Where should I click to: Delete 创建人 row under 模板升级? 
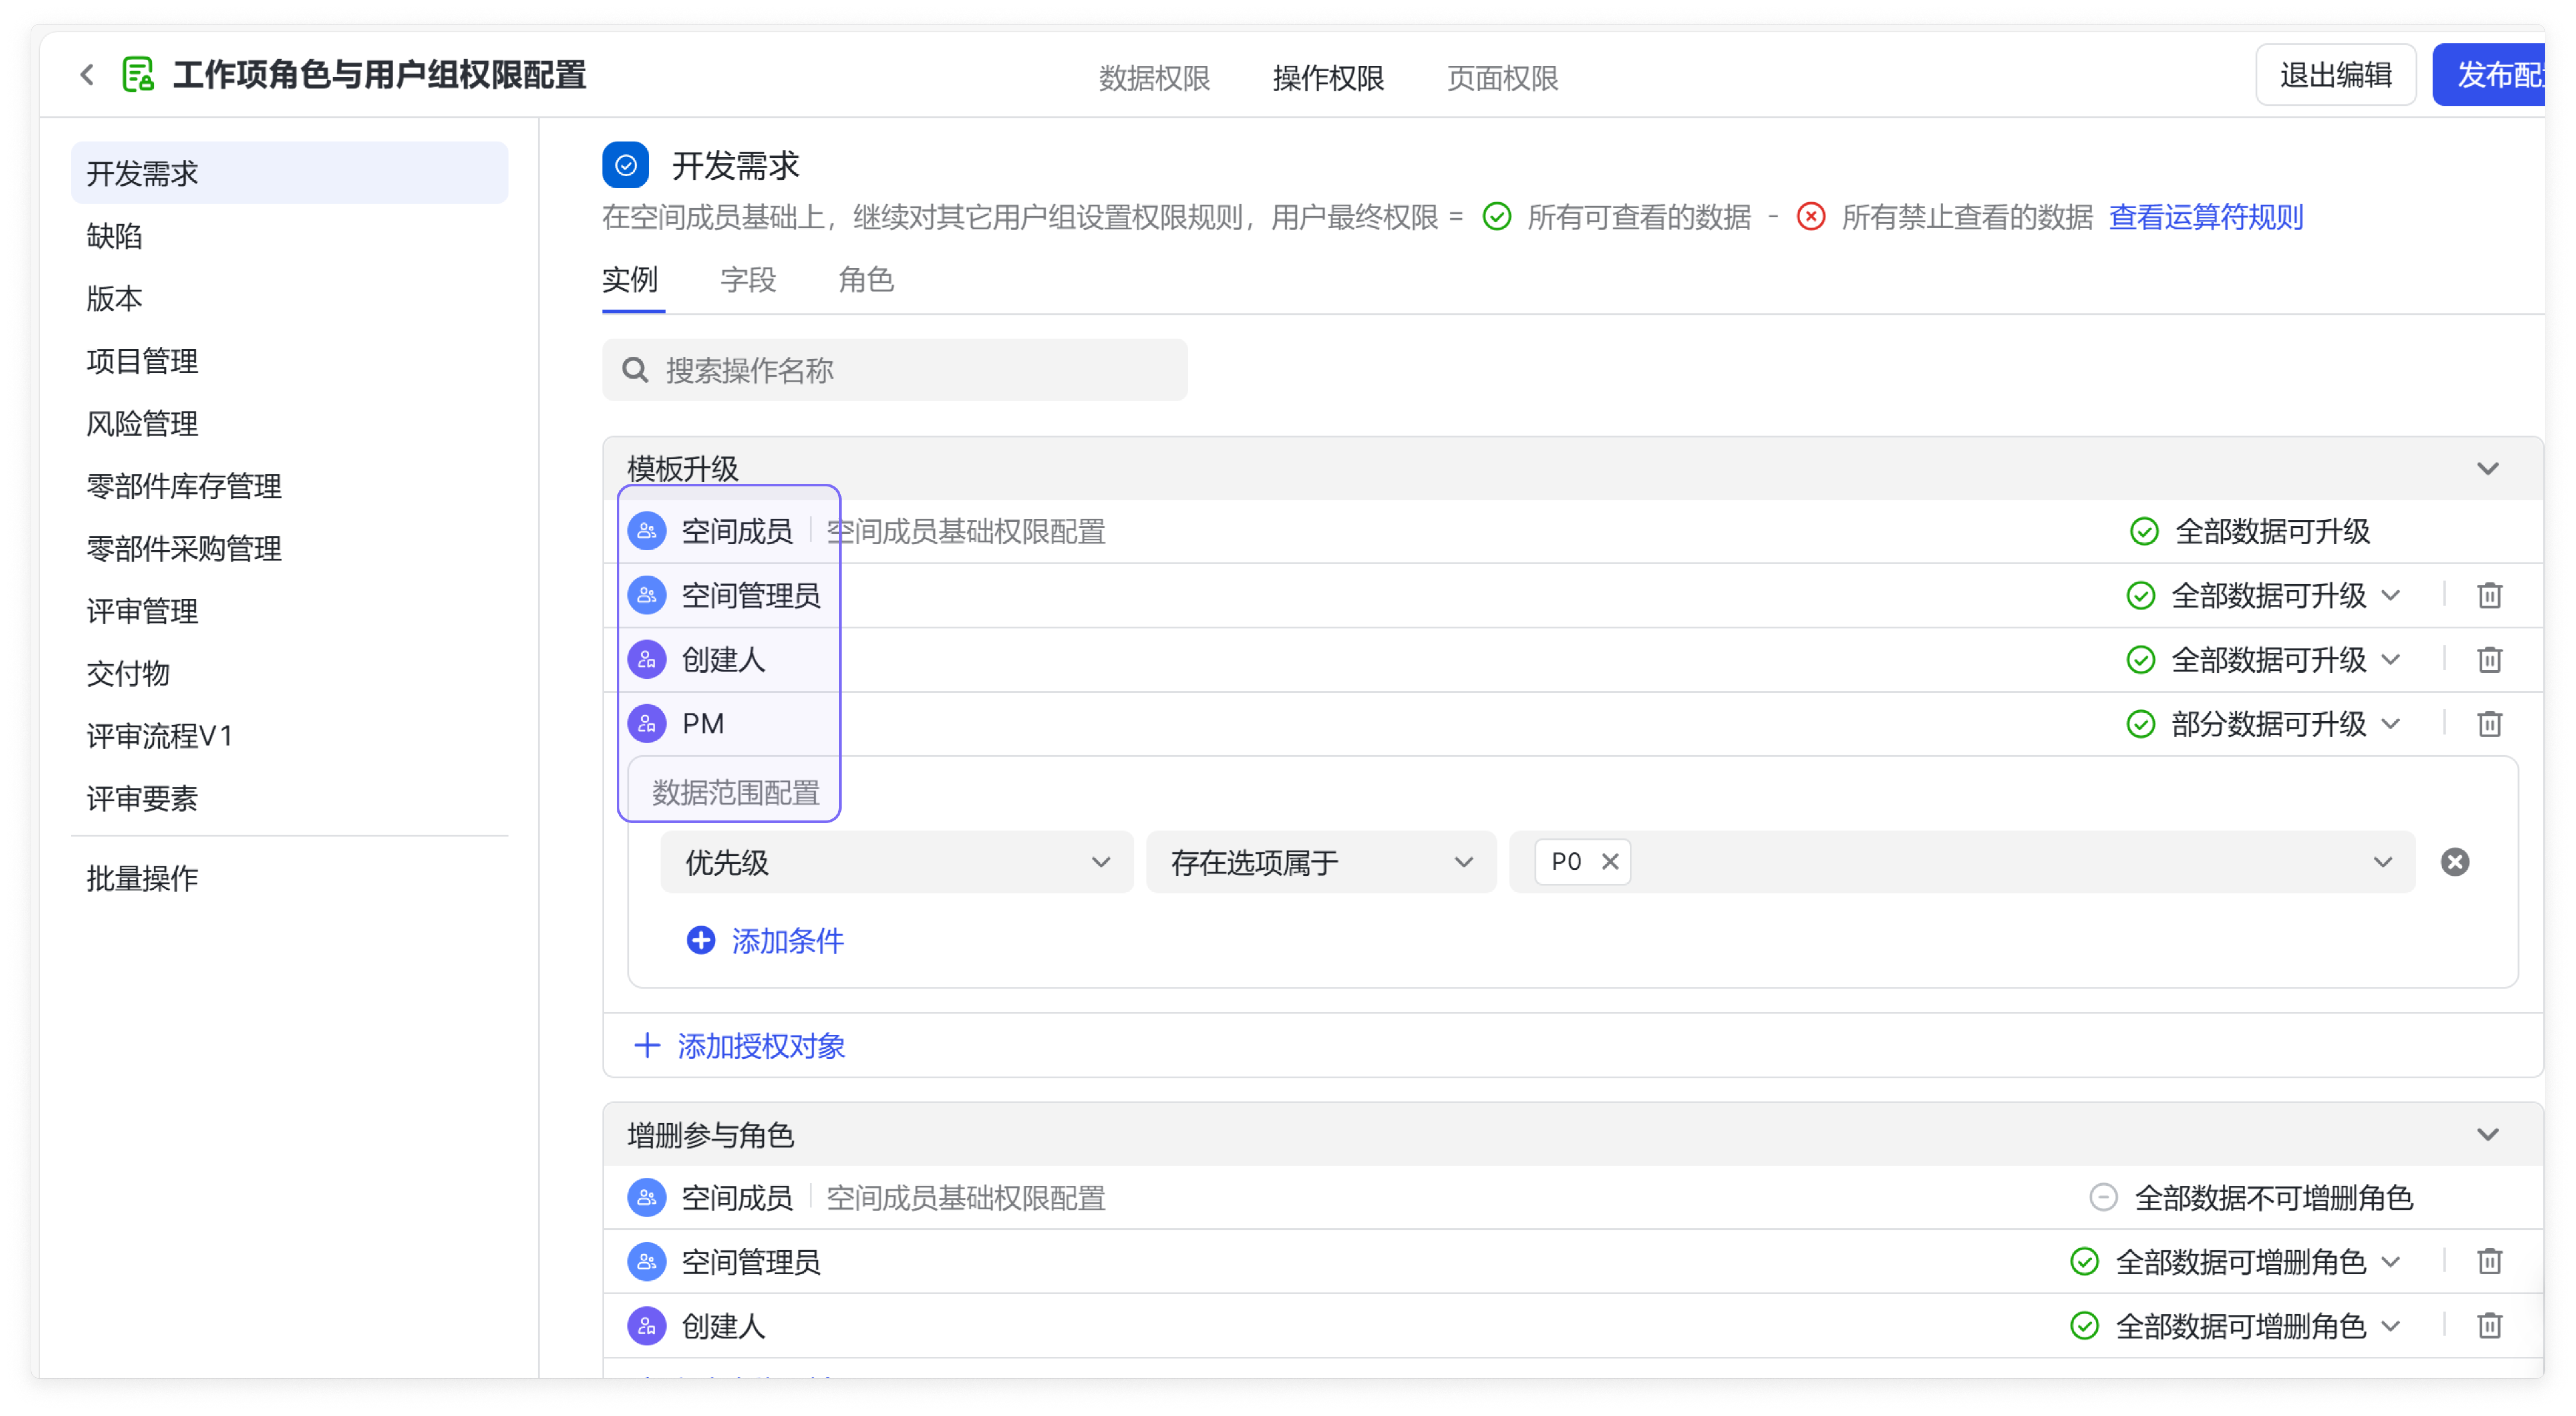pos(2489,660)
